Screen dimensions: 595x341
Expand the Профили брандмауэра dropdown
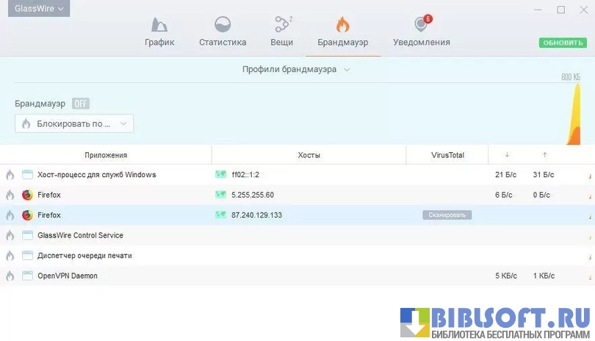(x=296, y=69)
